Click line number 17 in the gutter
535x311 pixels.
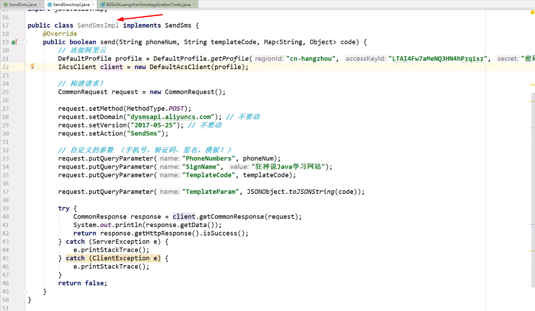click(x=5, y=25)
